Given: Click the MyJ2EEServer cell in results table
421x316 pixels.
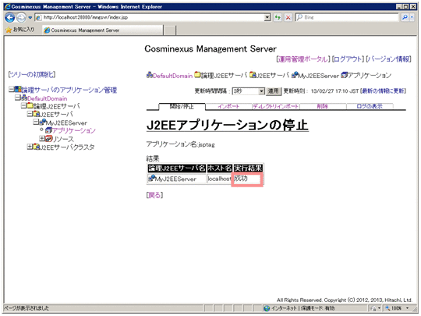Looking at the screenshot, I should (x=176, y=179).
